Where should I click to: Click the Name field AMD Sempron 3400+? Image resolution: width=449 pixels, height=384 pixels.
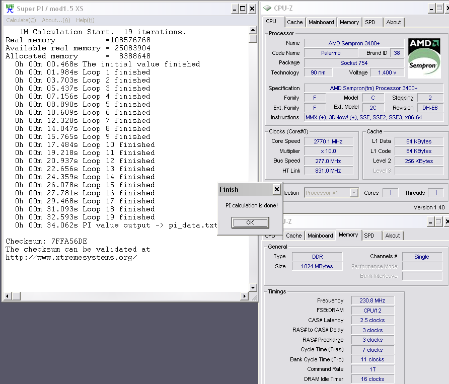[354, 43]
